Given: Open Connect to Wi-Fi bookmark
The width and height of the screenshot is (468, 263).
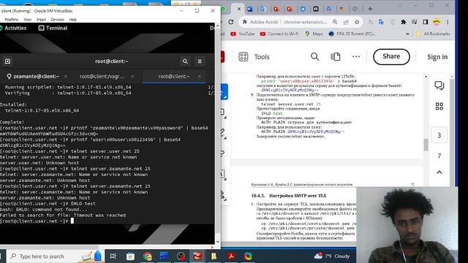Looking at the screenshot, I should click(279, 34).
